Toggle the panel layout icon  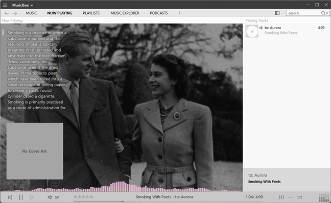[x=277, y=13]
